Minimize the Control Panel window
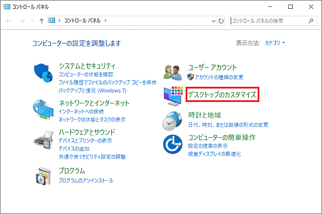The image size is (322, 214). coord(270,6)
